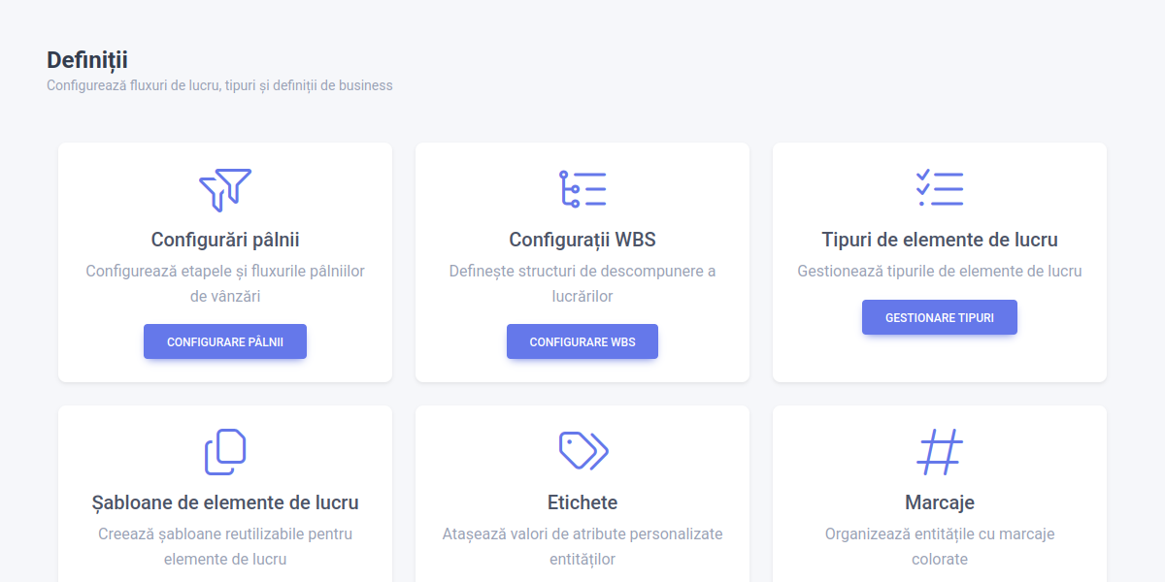Click the tags icon above Etichete
Viewport: 1165px width, 582px height.
[582, 450]
